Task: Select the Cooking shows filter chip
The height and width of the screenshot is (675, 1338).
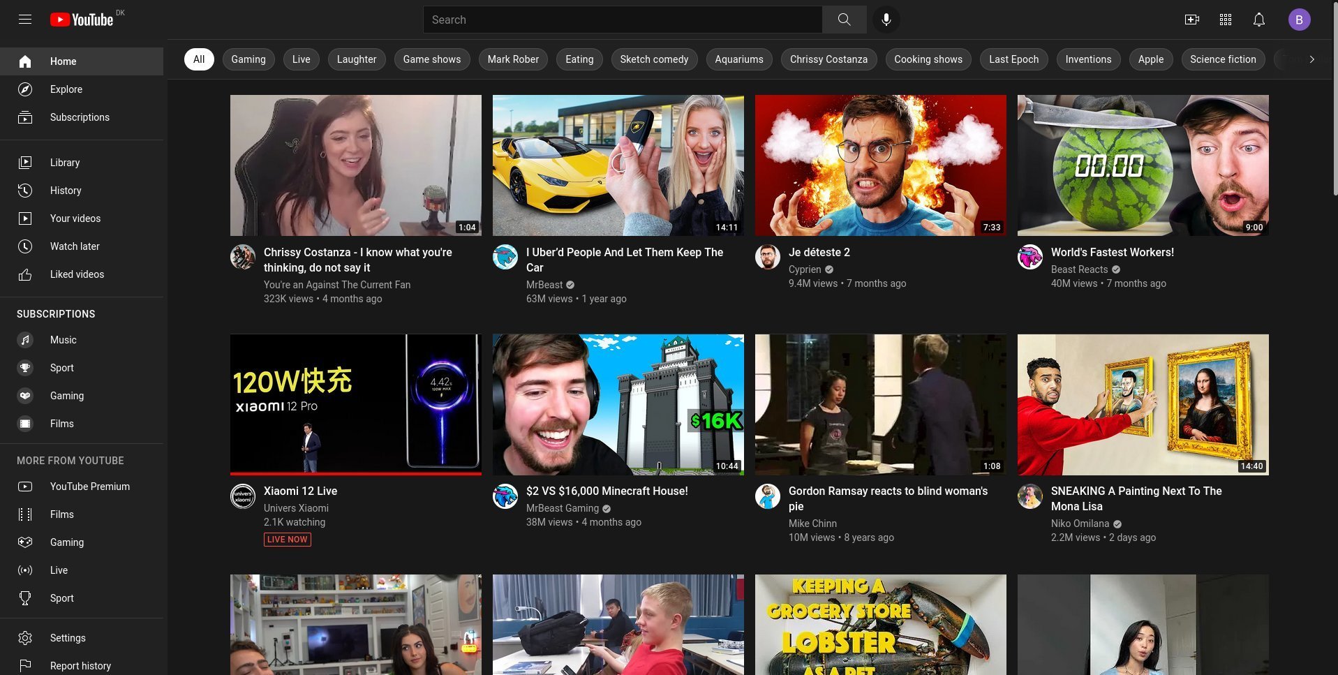Action: 928,59
